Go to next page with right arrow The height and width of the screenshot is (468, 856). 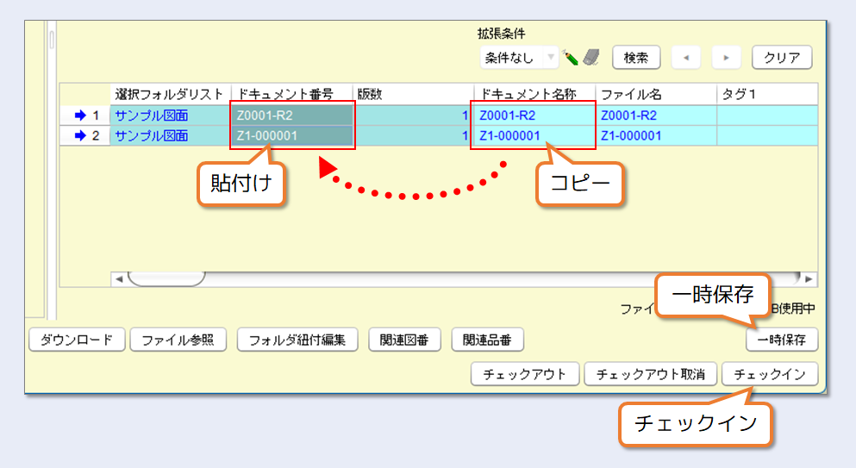pos(727,58)
